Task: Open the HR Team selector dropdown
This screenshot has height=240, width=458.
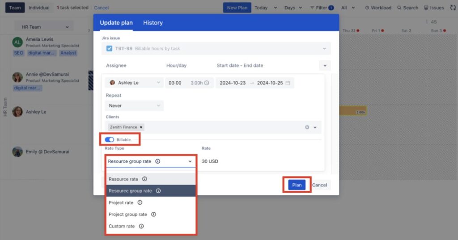Action: coord(44,27)
